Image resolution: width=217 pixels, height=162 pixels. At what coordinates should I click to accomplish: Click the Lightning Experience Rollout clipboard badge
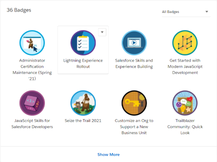[x=83, y=43]
